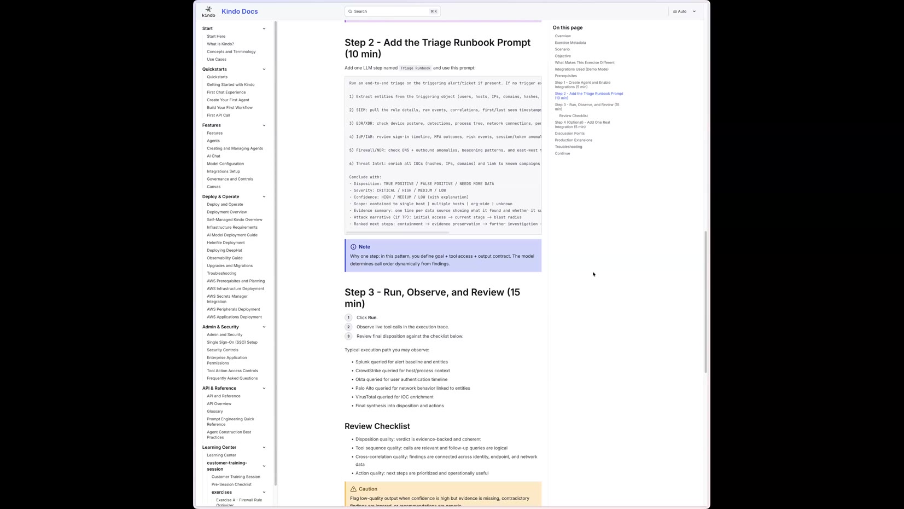Collapse the Admin & Security section
904x509 pixels.
click(x=264, y=327)
